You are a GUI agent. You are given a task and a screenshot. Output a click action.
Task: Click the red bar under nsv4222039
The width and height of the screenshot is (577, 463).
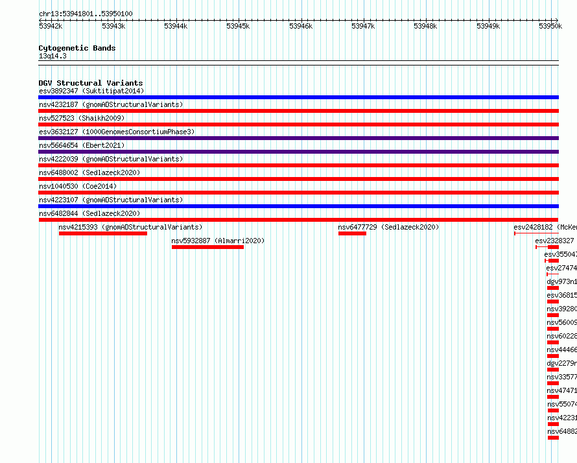(x=298, y=165)
